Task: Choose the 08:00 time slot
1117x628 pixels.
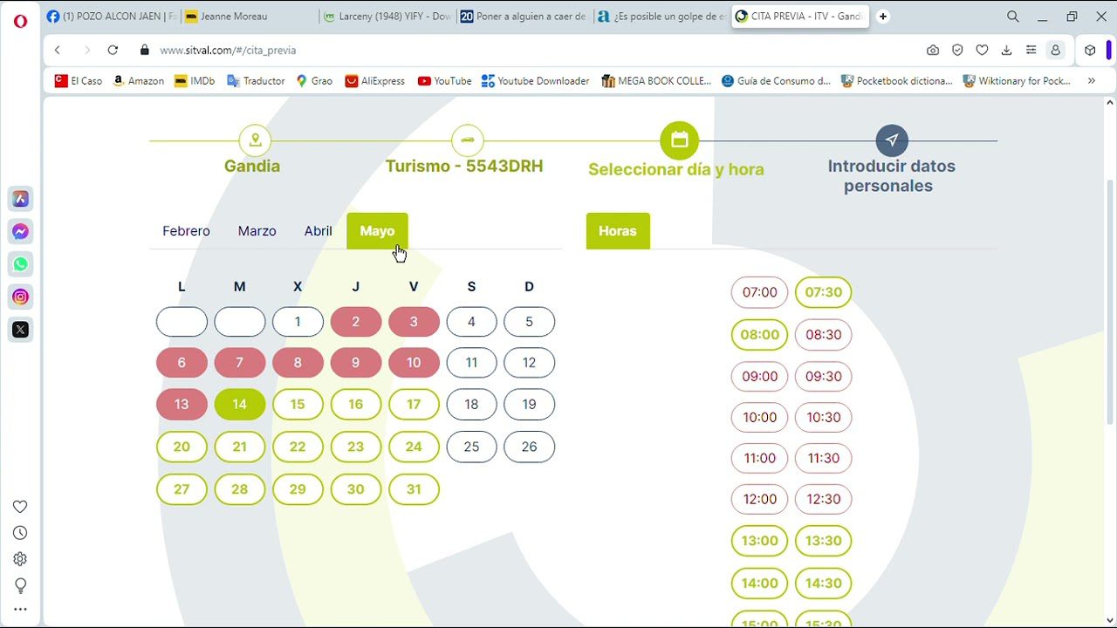Action: 759,334
